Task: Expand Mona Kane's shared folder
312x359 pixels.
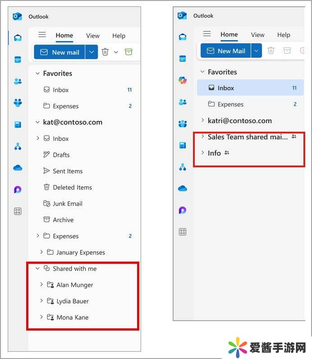Action: click(41, 317)
